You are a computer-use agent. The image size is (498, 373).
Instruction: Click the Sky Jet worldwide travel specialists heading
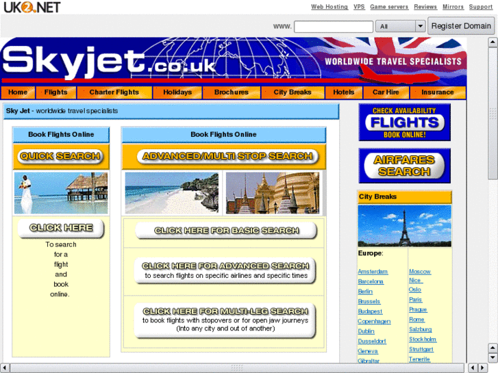(x=62, y=111)
